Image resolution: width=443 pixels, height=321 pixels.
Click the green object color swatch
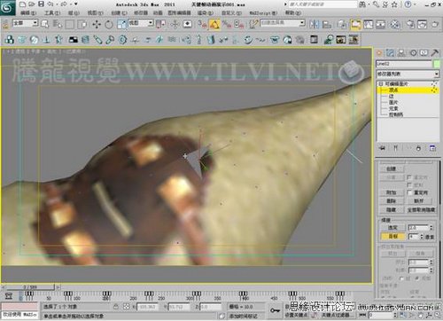tap(436, 64)
